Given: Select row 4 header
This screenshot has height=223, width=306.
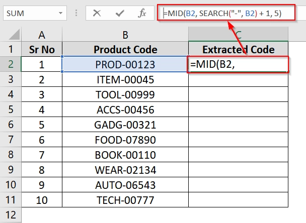Looking at the screenshot, I should point(11,94).
